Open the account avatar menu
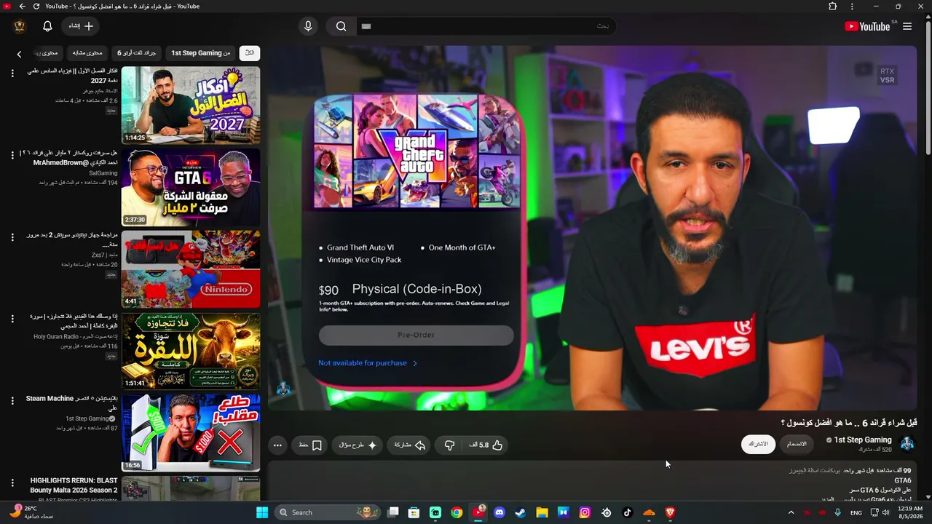 20,26
